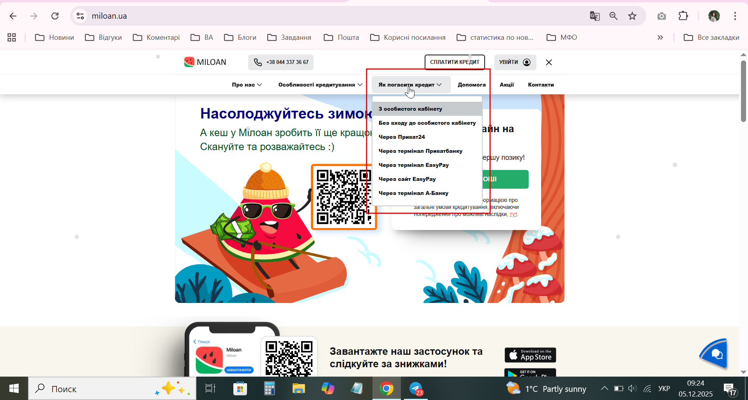Translate this page with Google Translate icon
The height and width of the screenshot is (400, 748).
(x=595, y=16)
